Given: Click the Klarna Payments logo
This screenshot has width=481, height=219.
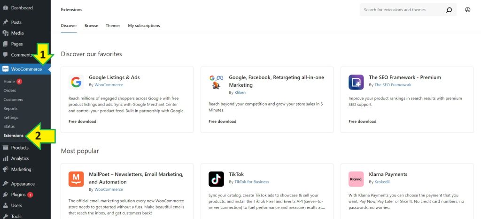Looking at the screenshot, I should 356,179.
